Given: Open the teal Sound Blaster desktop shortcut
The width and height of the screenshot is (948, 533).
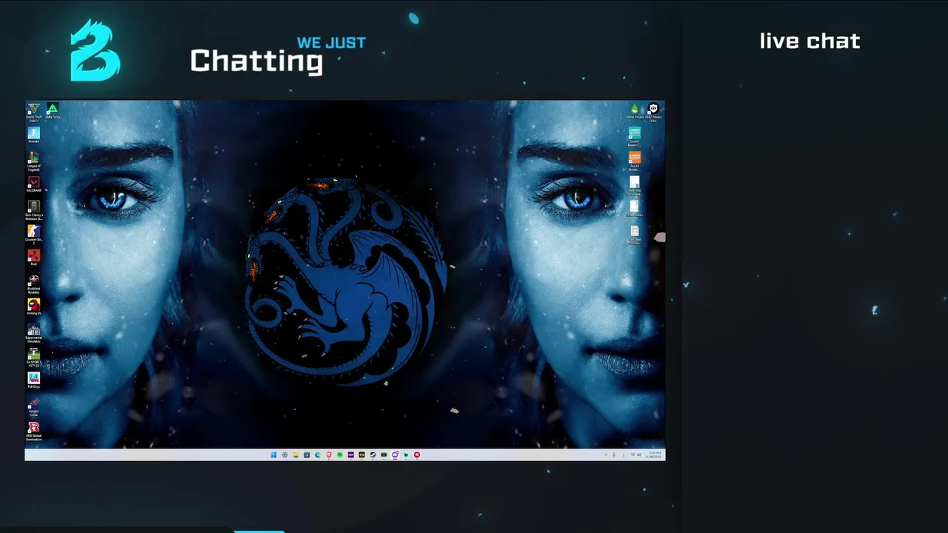Looking at the screenshot, I should click(634, 135).
